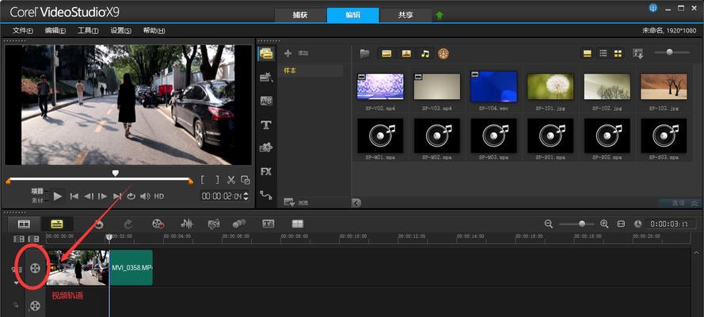Open the Path library panel
Screen dimensions: 704x317
click(266, 195)
